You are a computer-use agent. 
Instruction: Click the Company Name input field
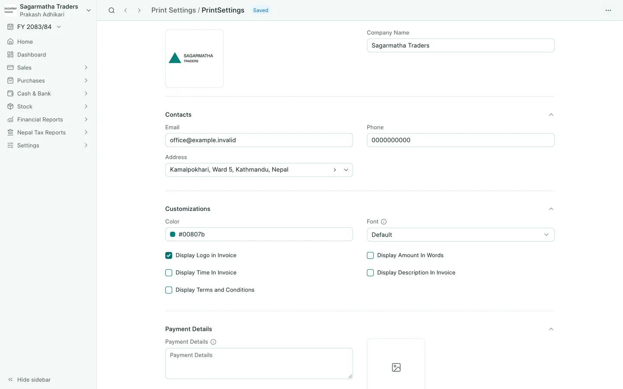pos(460,45)
